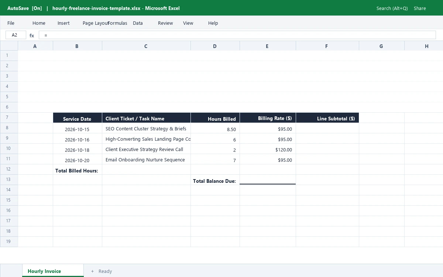The height and width of the screenshot is (277, 443).
Task: Click into the formula bar
Action: click(x=237, y=35)
